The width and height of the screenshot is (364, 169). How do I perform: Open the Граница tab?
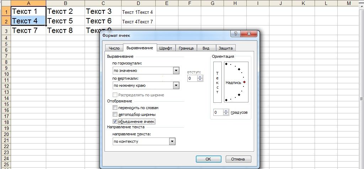click(x=186, y=48)
